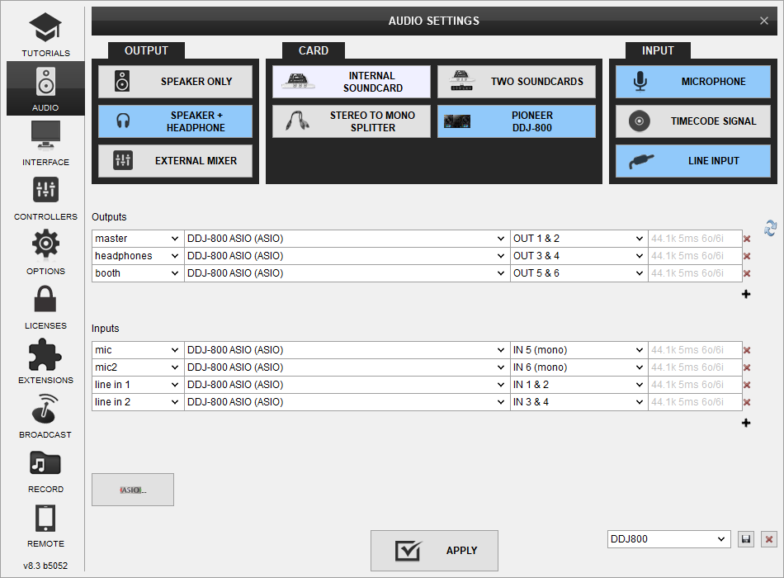Open Broadcast settings
The image size is (784, 578).
pyautogui.click(x=45, y=415)
